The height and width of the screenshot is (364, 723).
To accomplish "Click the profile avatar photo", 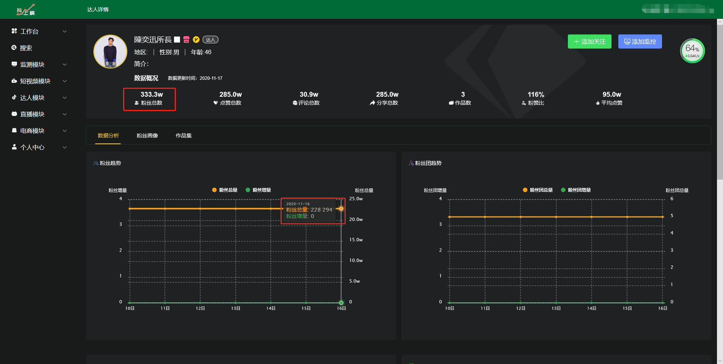I will click(110, 52).
